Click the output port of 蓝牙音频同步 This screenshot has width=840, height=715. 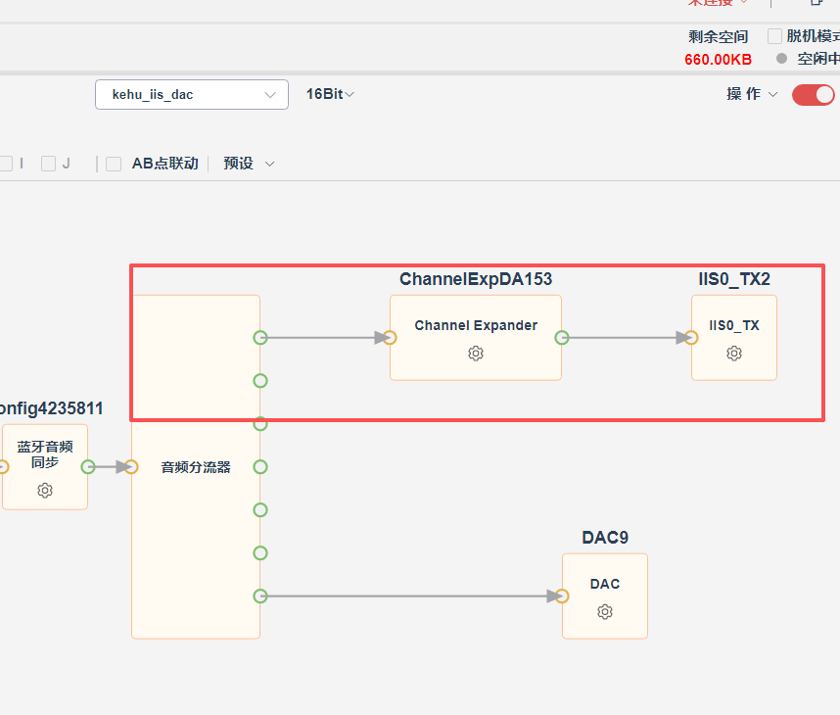(x=88, y=467)
